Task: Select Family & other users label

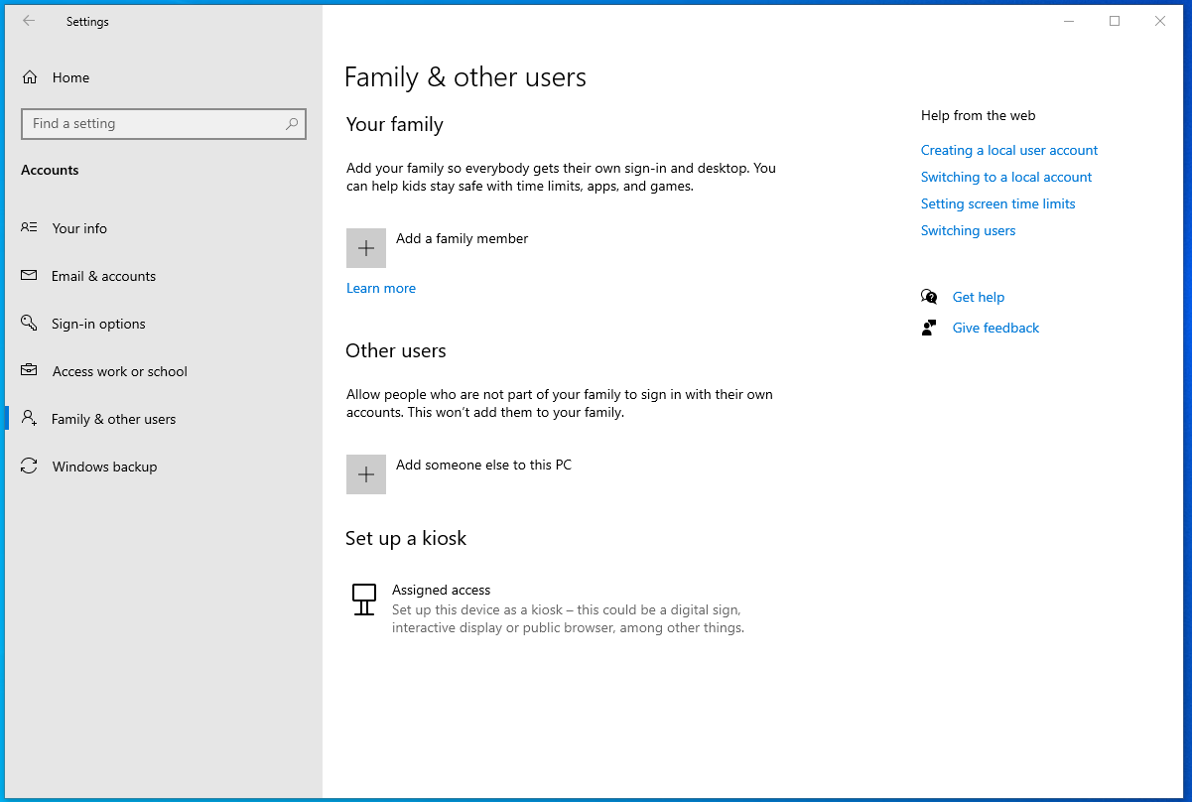Action: 113,419
